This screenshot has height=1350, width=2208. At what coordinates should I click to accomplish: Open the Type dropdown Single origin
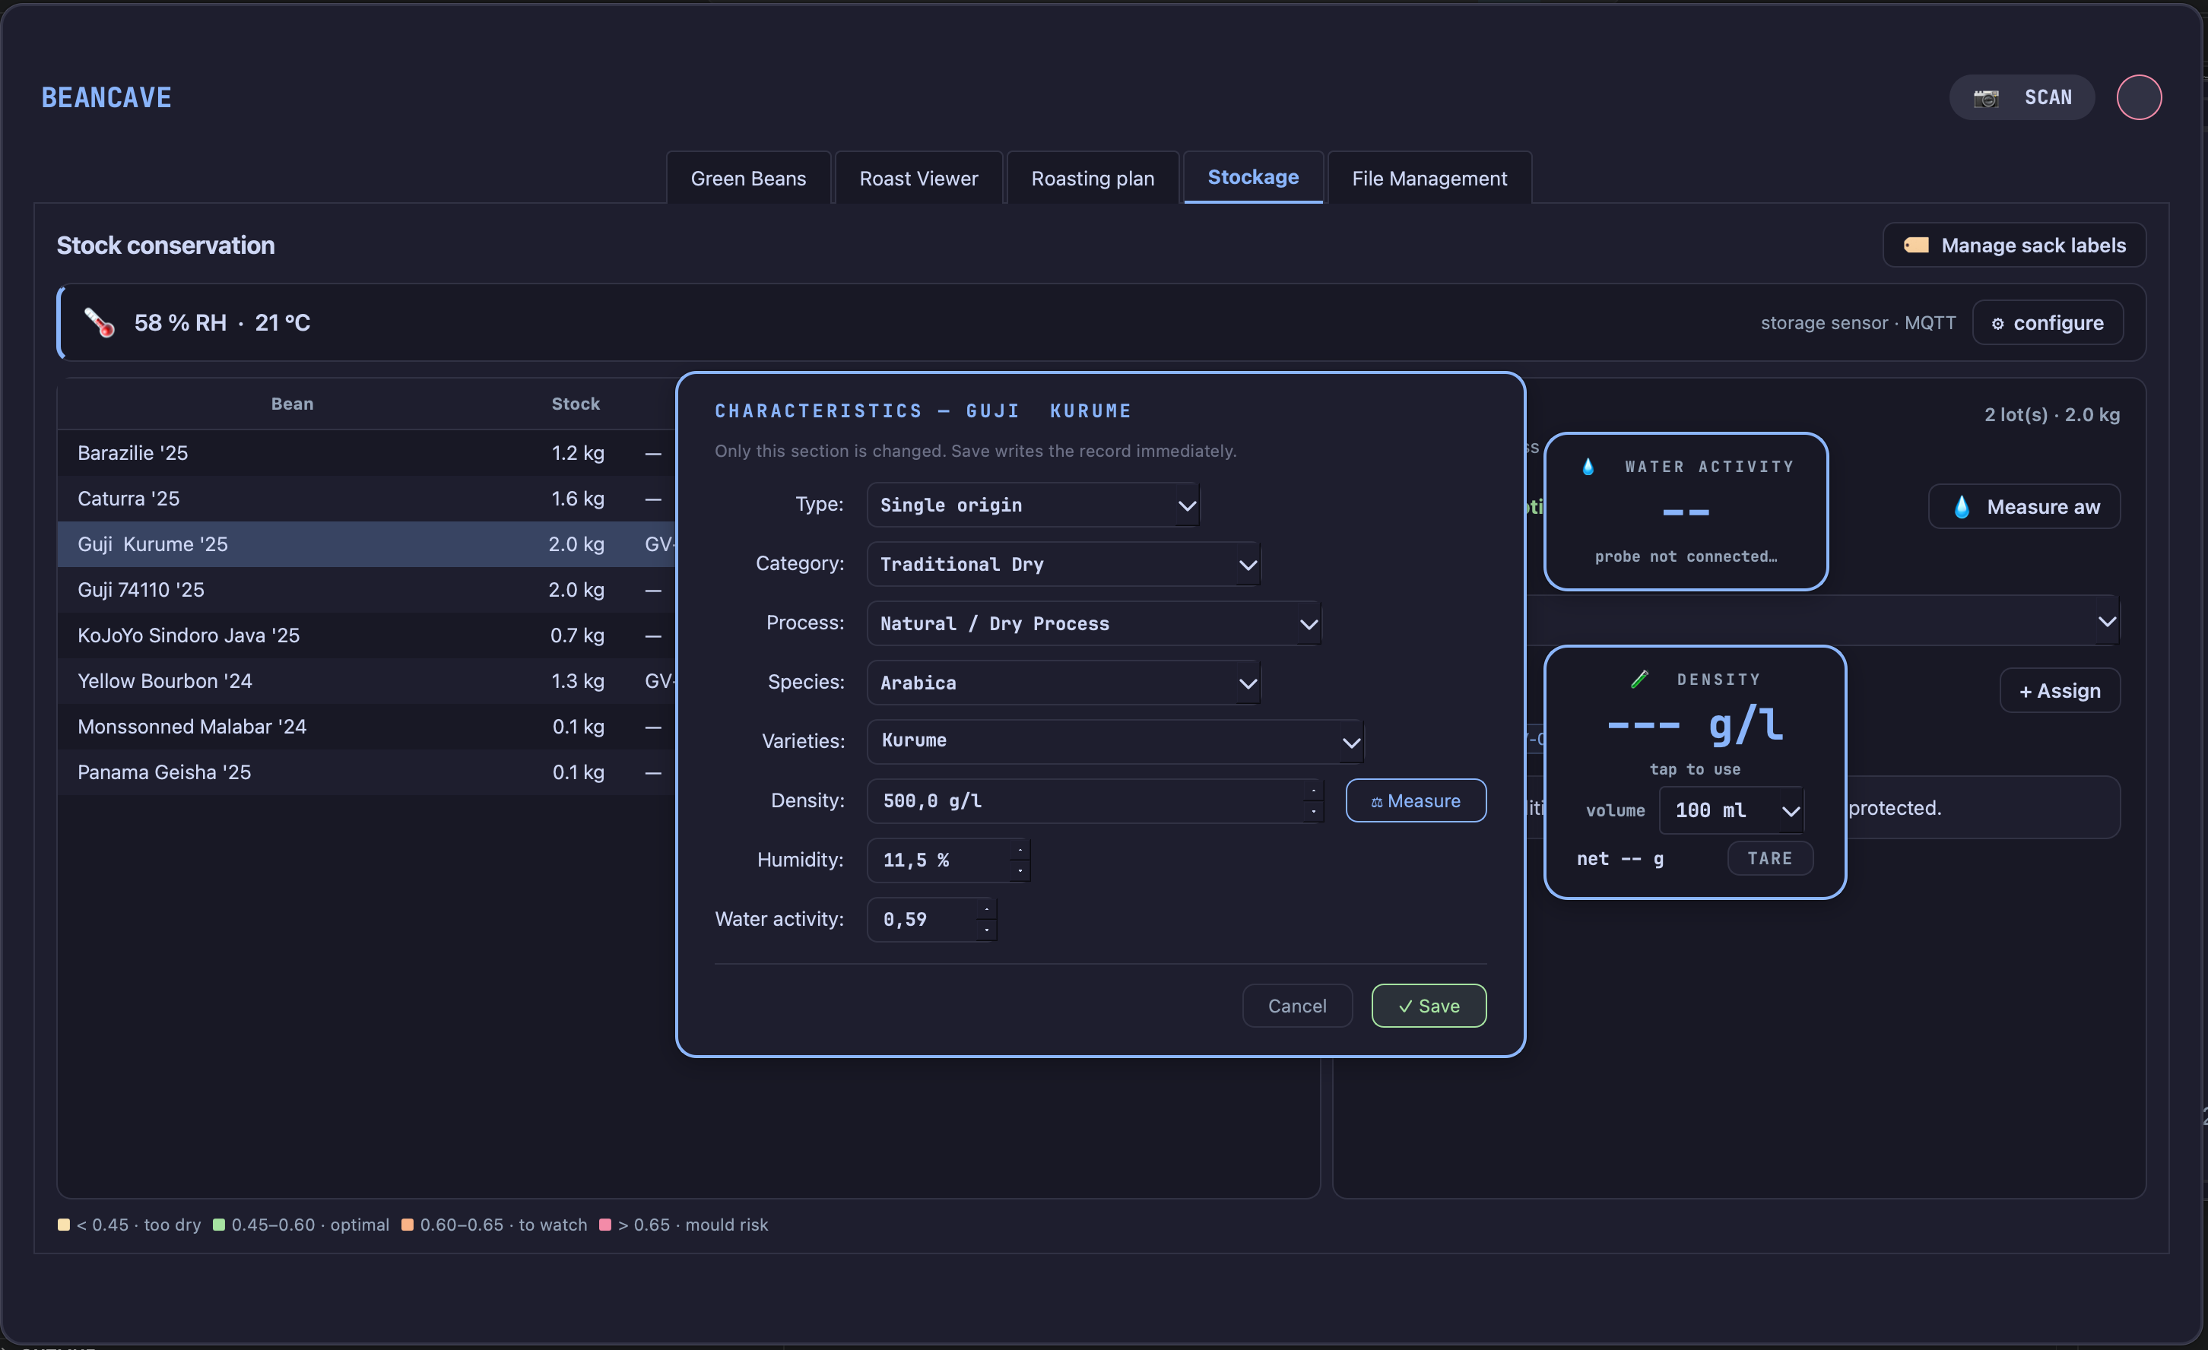pyautogui.click(x=1033, y=505)
